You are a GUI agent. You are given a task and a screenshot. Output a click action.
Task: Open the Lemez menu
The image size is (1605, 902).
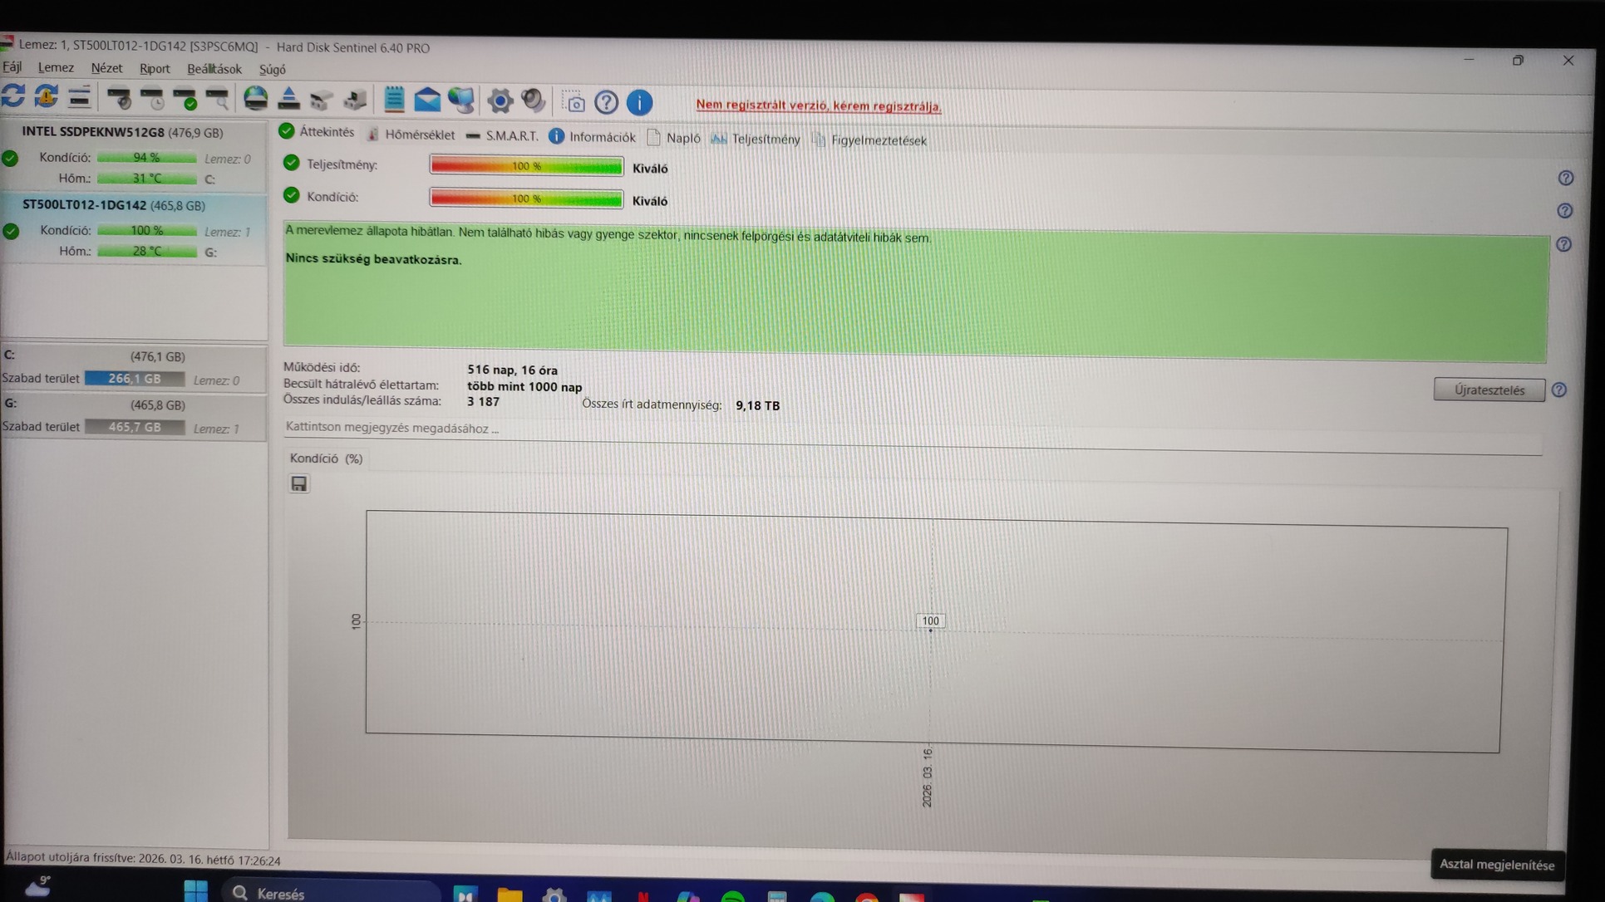point(56,68)
